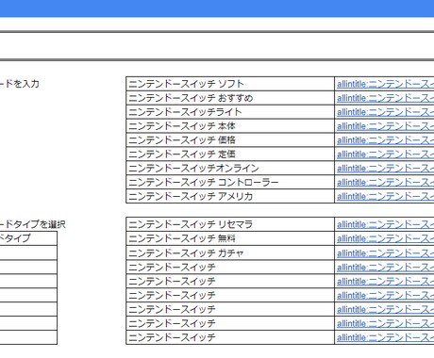Open the allintitle link in the おすすめ row
The image size is (434, 358).
(385, 98)
